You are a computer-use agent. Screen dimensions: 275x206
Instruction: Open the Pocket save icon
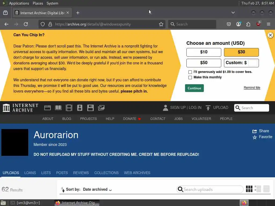pos(229,24)
